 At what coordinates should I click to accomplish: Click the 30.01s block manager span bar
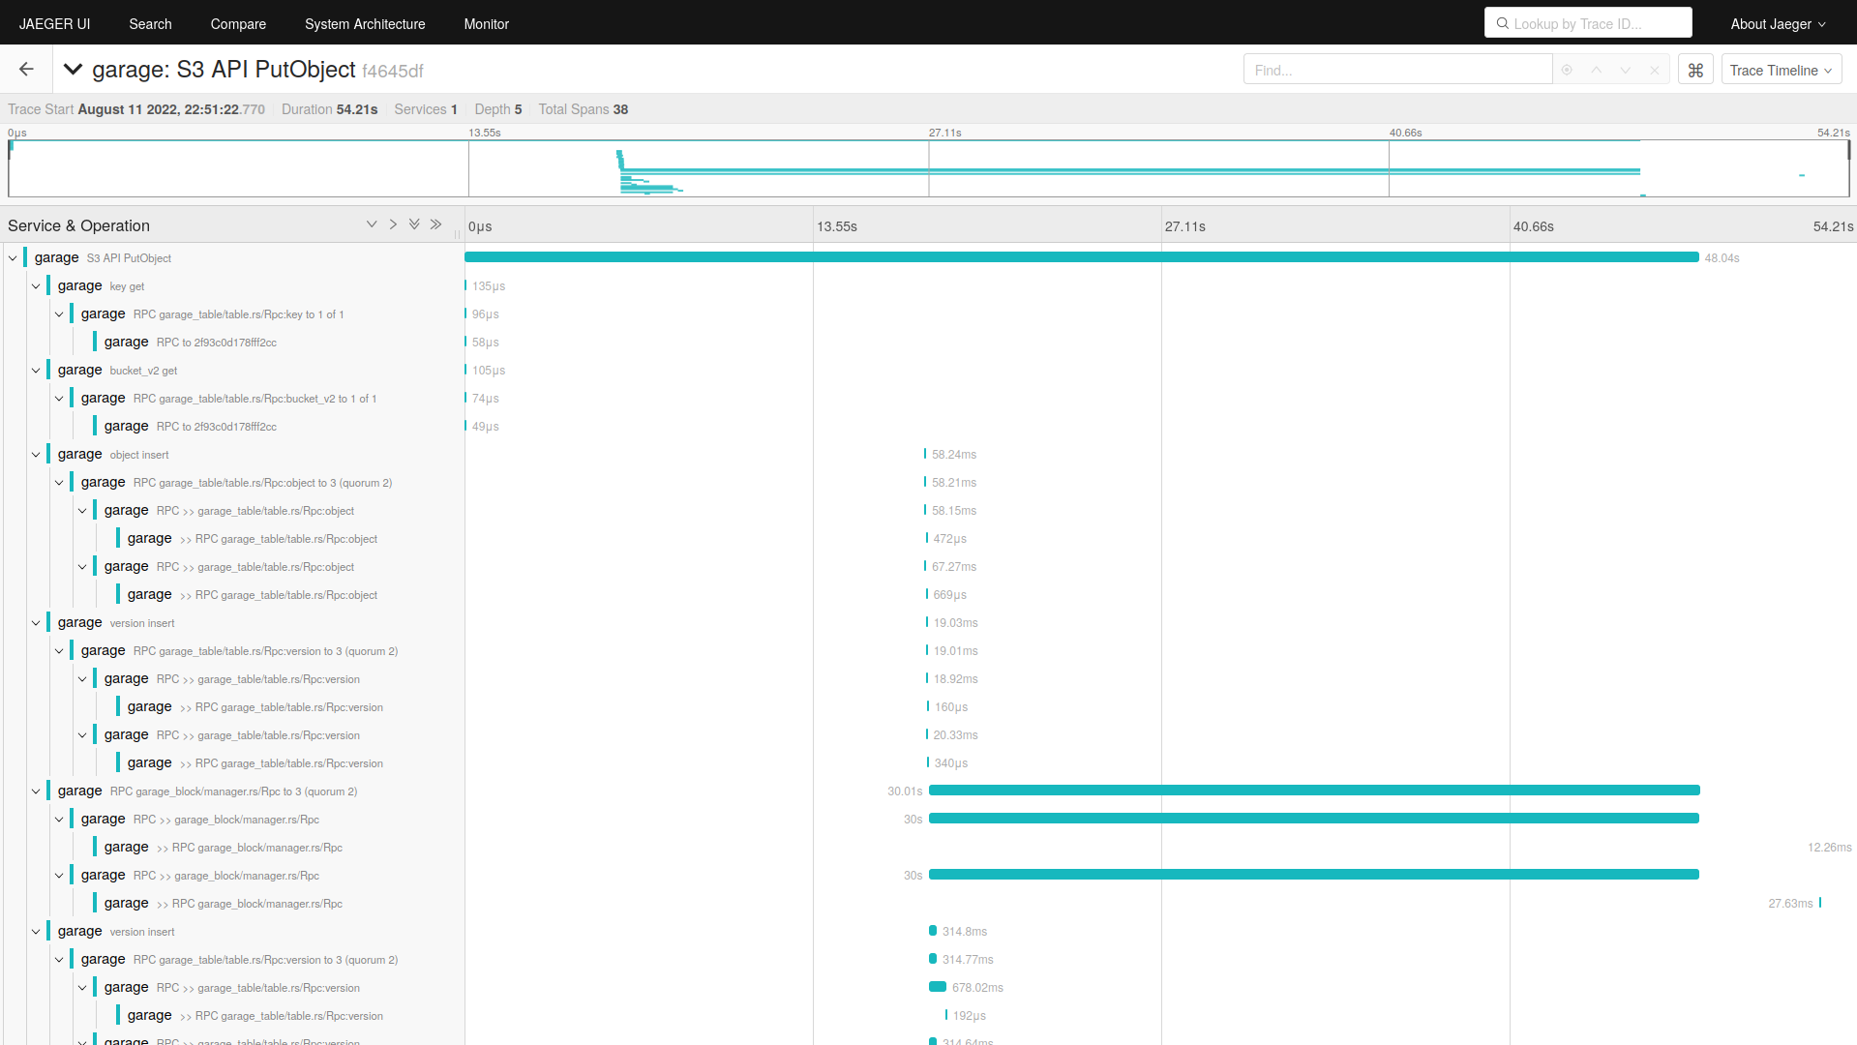1314,791
